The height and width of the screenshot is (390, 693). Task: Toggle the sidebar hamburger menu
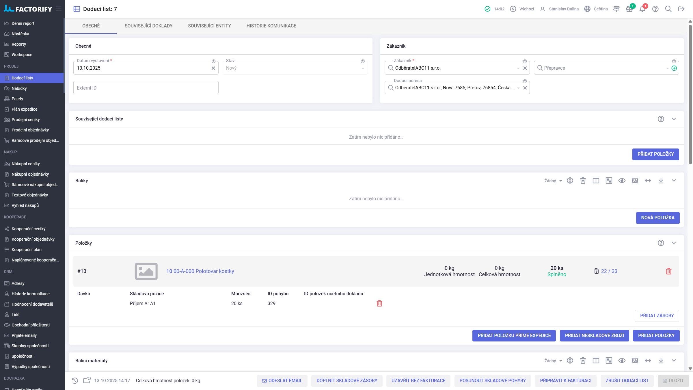click(x=59, y=9)
